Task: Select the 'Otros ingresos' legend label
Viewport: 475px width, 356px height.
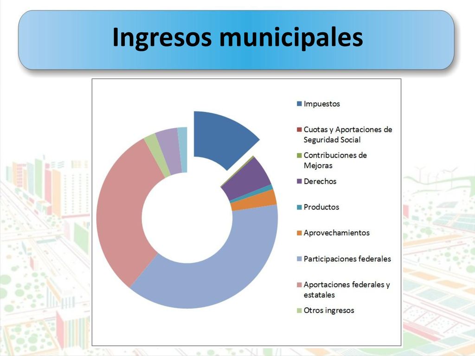Action: 329,310
